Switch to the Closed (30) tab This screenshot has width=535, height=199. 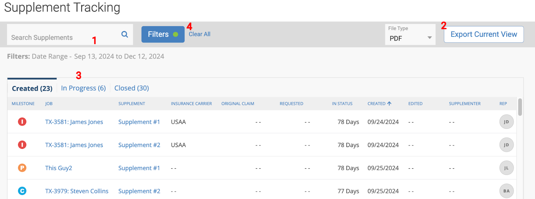point(132,88)
